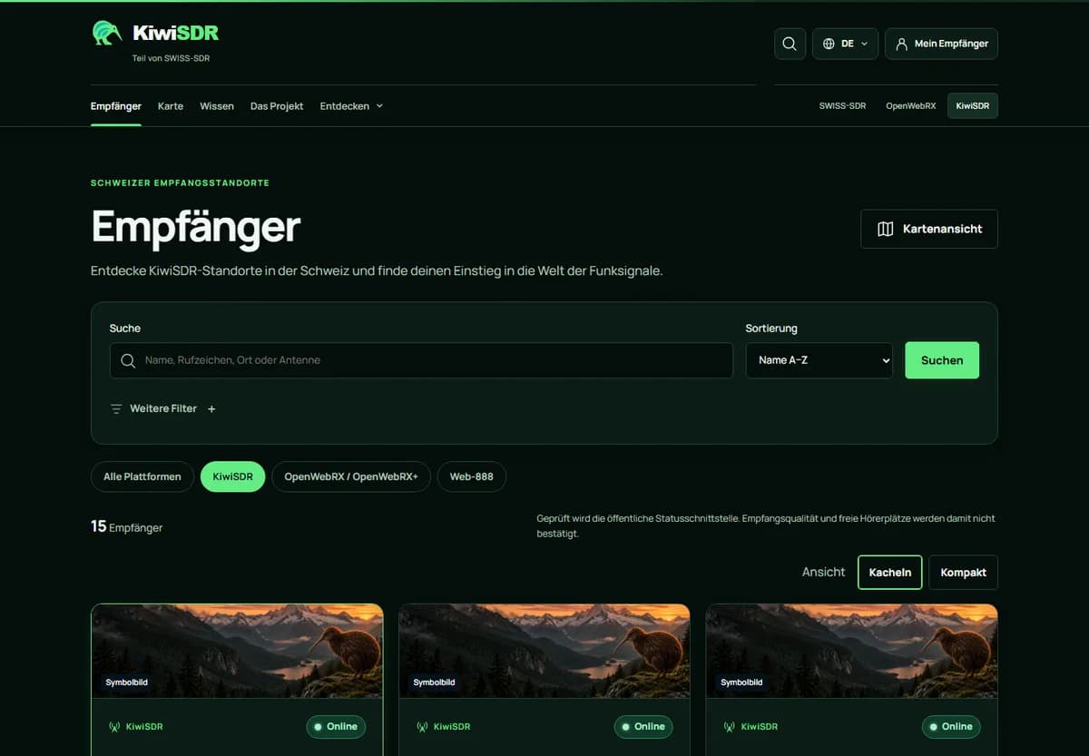Expand the Entdecken menu

(351, 106)
